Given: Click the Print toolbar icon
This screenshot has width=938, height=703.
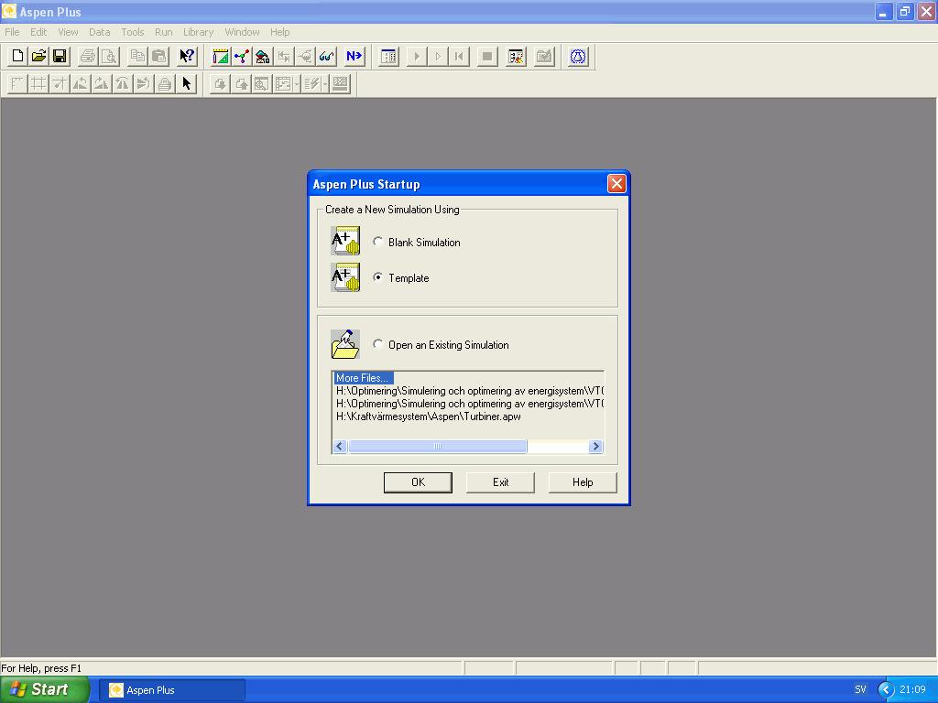Looking at the screenshot, I should pyautogui.click(x=88, y=56).
